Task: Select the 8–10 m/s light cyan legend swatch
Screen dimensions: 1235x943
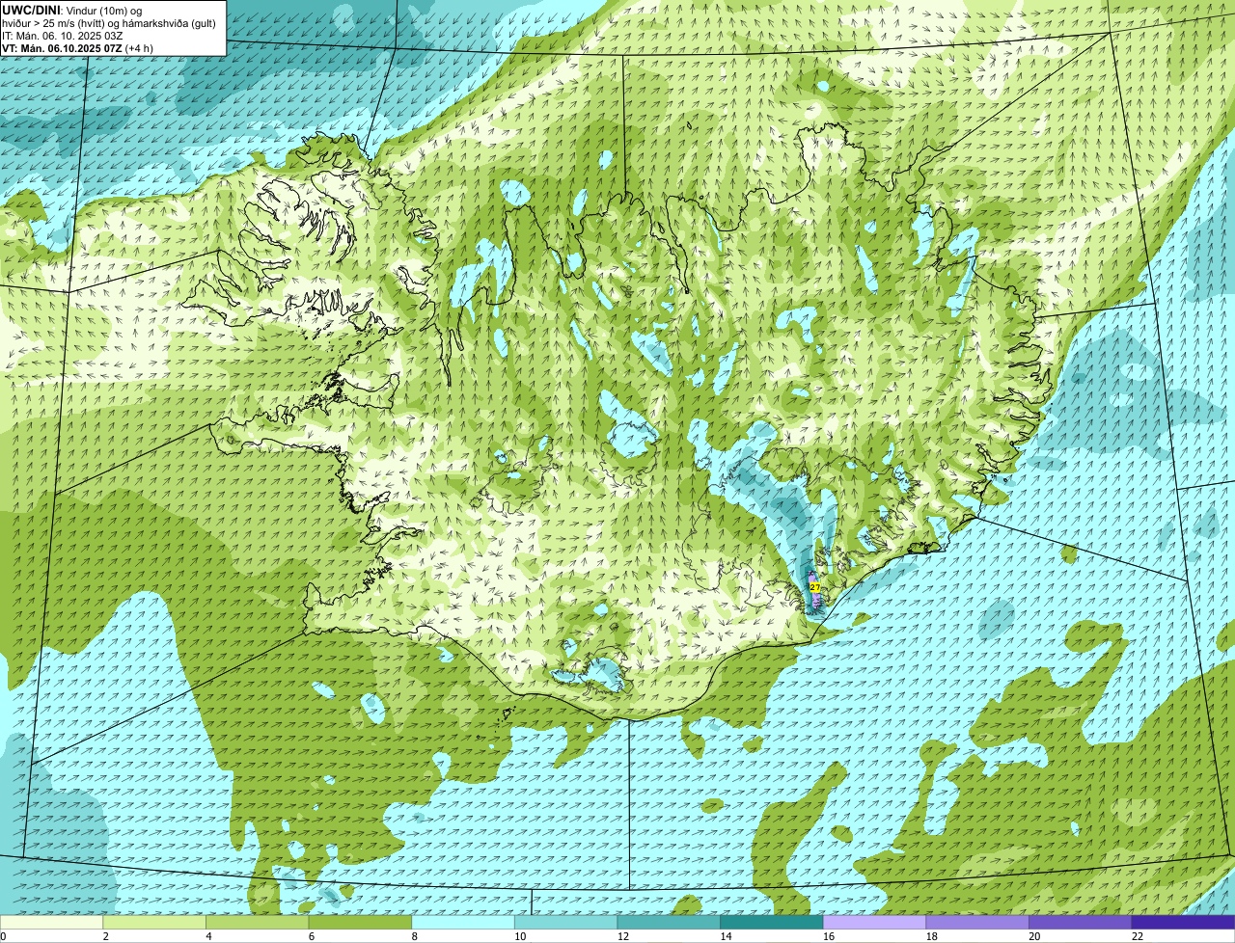Action: pos(463,923)
